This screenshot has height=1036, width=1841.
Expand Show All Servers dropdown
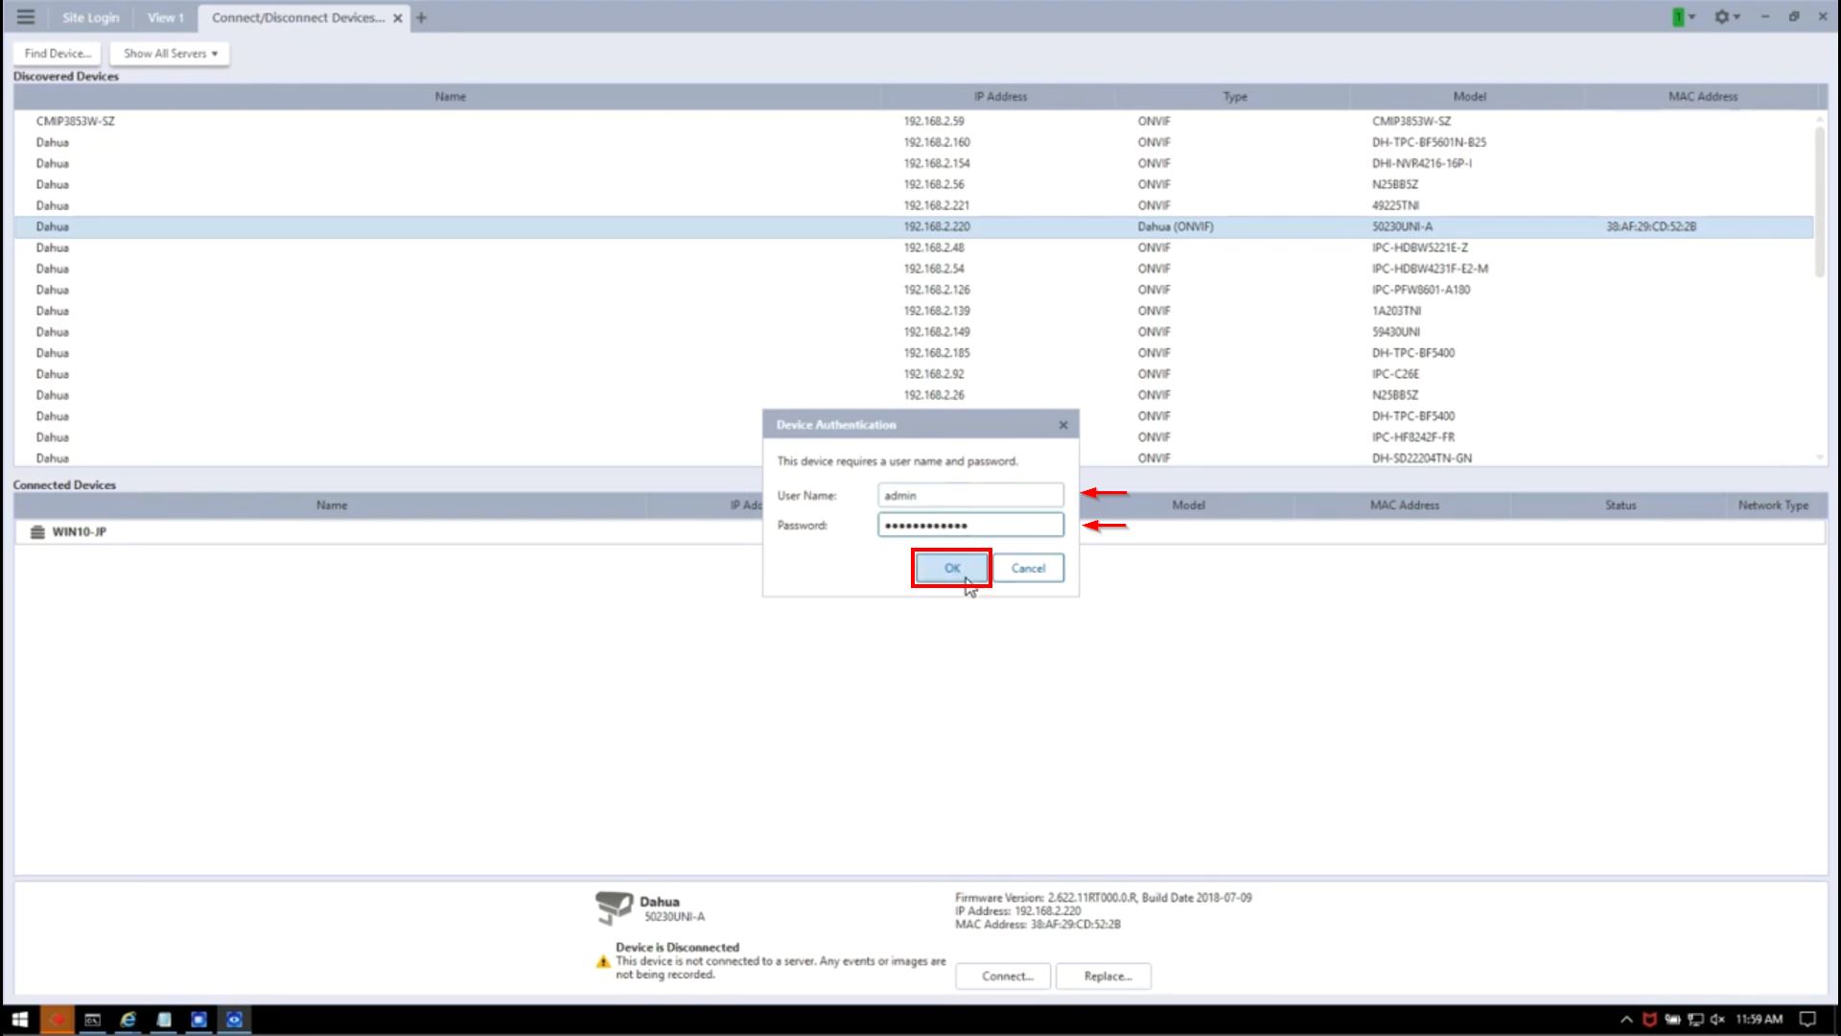[x=170, y=54]
